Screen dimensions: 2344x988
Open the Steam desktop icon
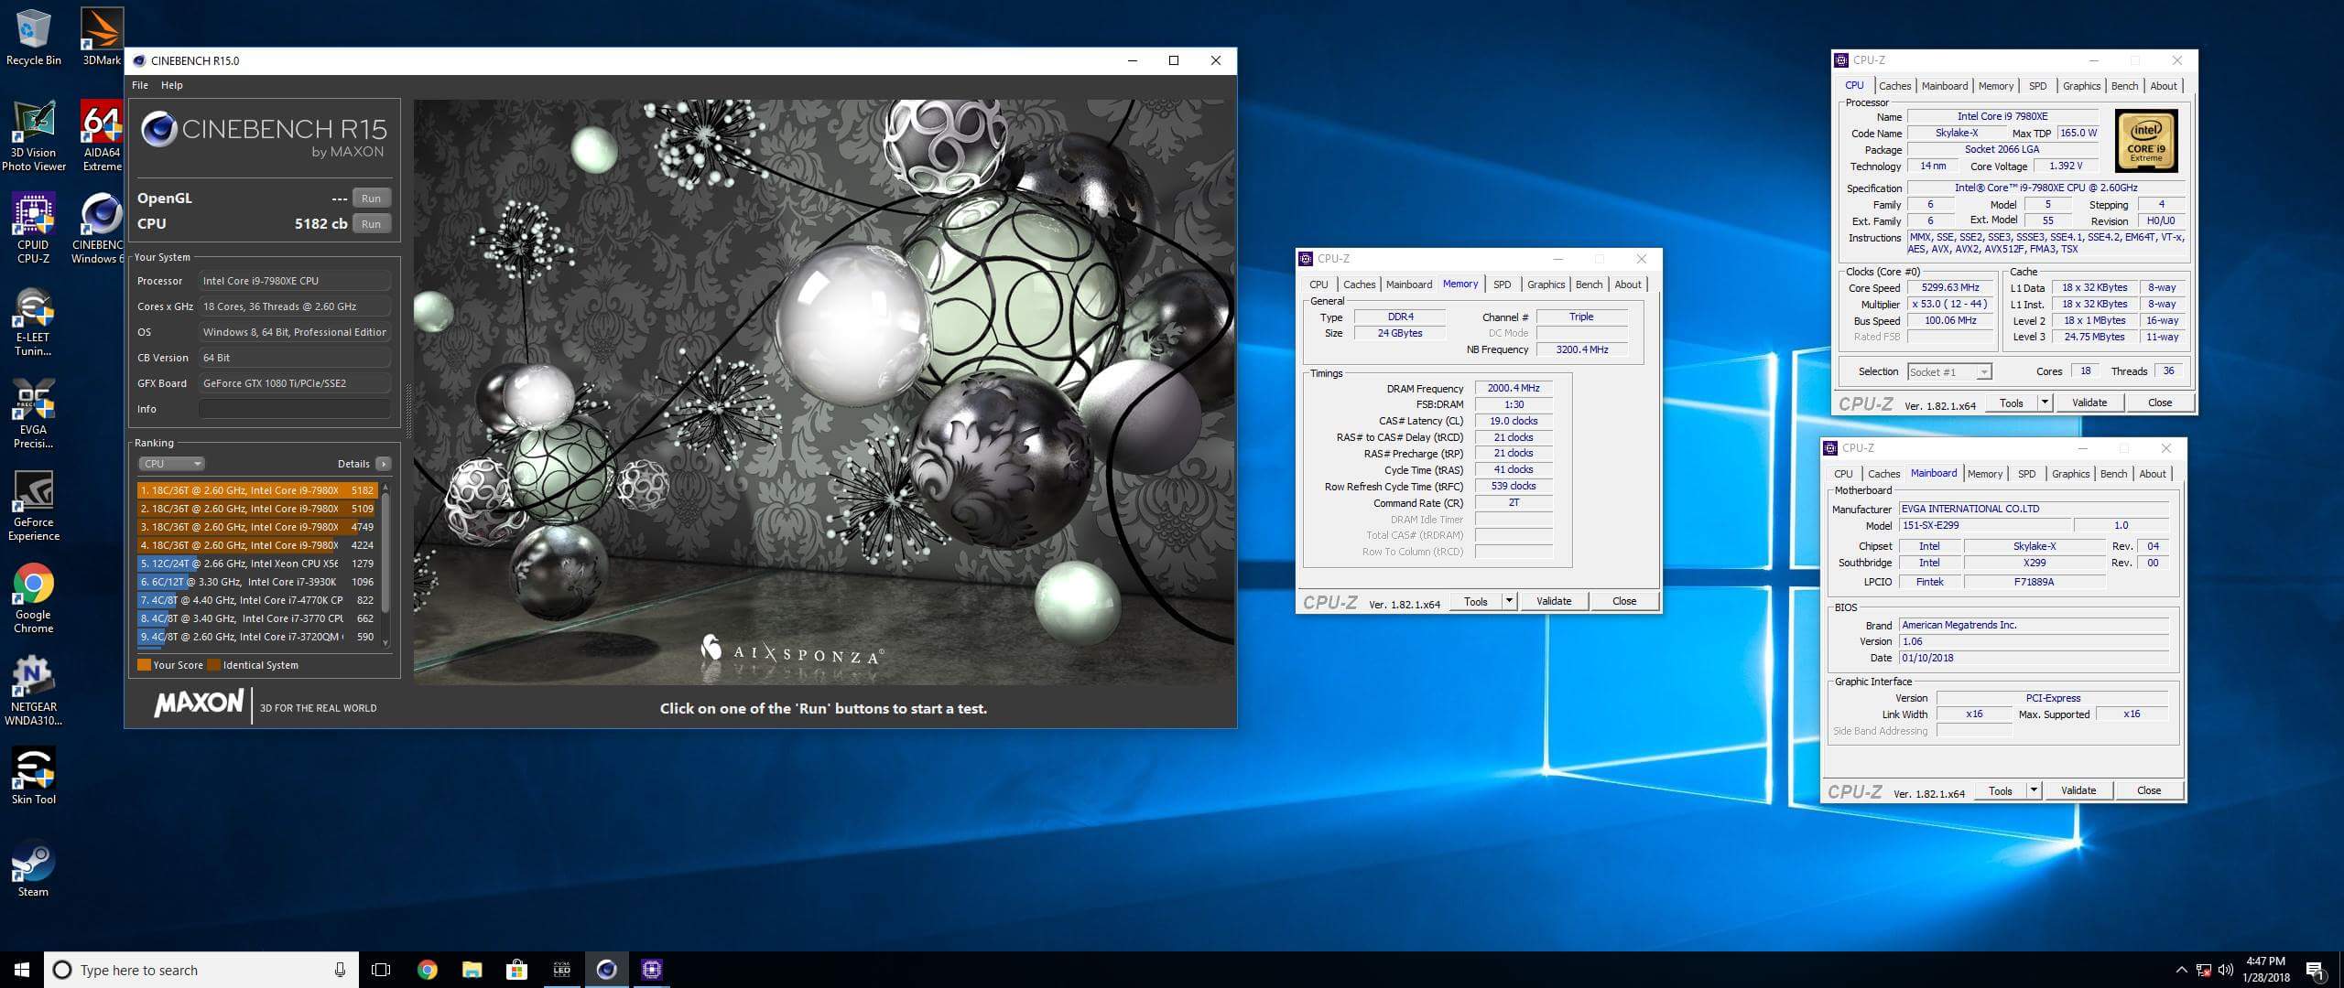click(x=33, y=868)
